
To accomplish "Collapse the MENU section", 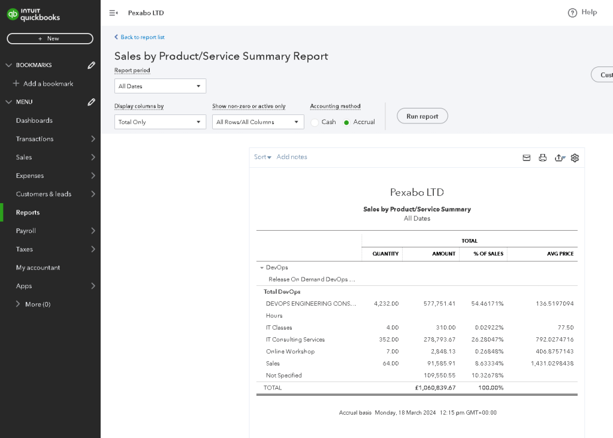I will click(x=8, y=102).
